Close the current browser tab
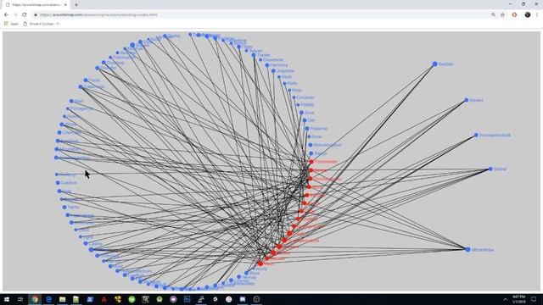 click(x=65, y=5)
